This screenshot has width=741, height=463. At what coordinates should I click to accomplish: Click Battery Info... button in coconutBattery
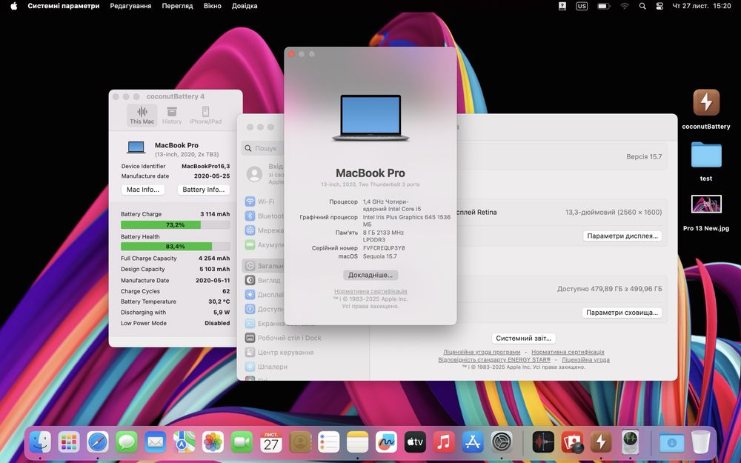204,190
